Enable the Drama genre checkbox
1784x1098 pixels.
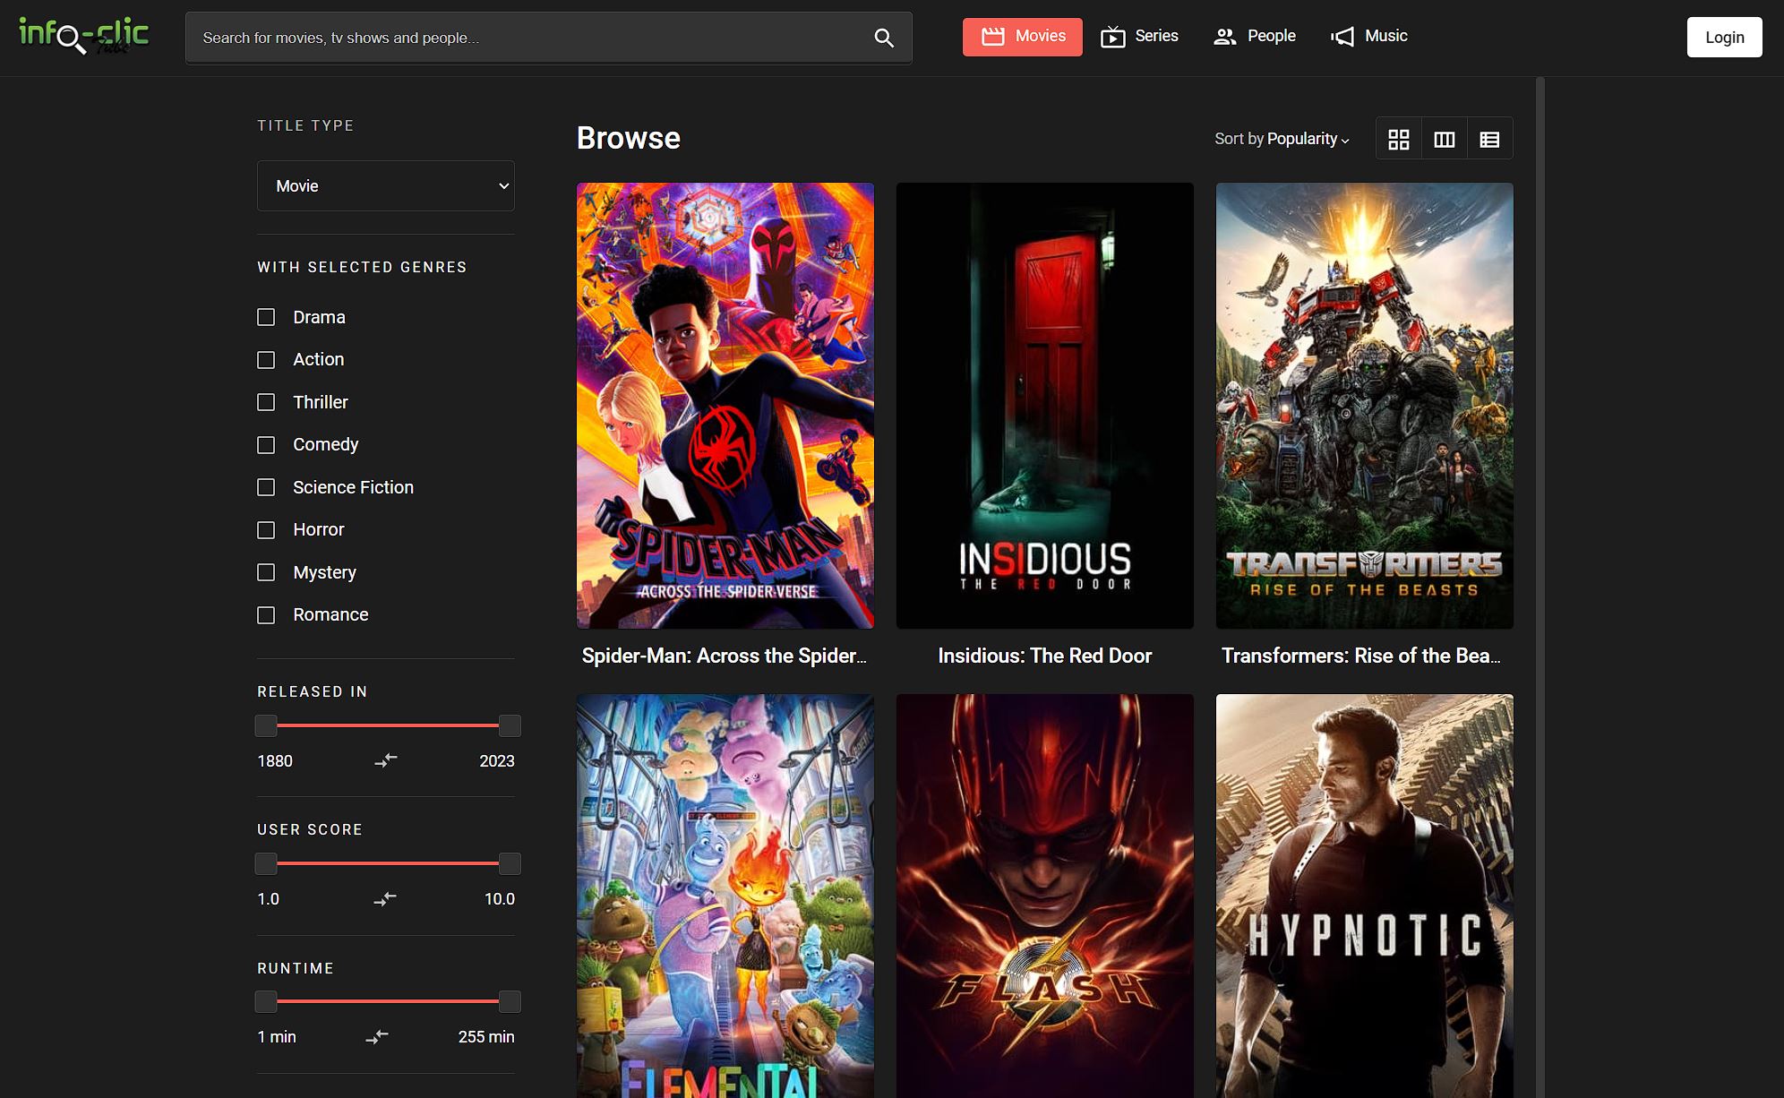tap(266, 317)
